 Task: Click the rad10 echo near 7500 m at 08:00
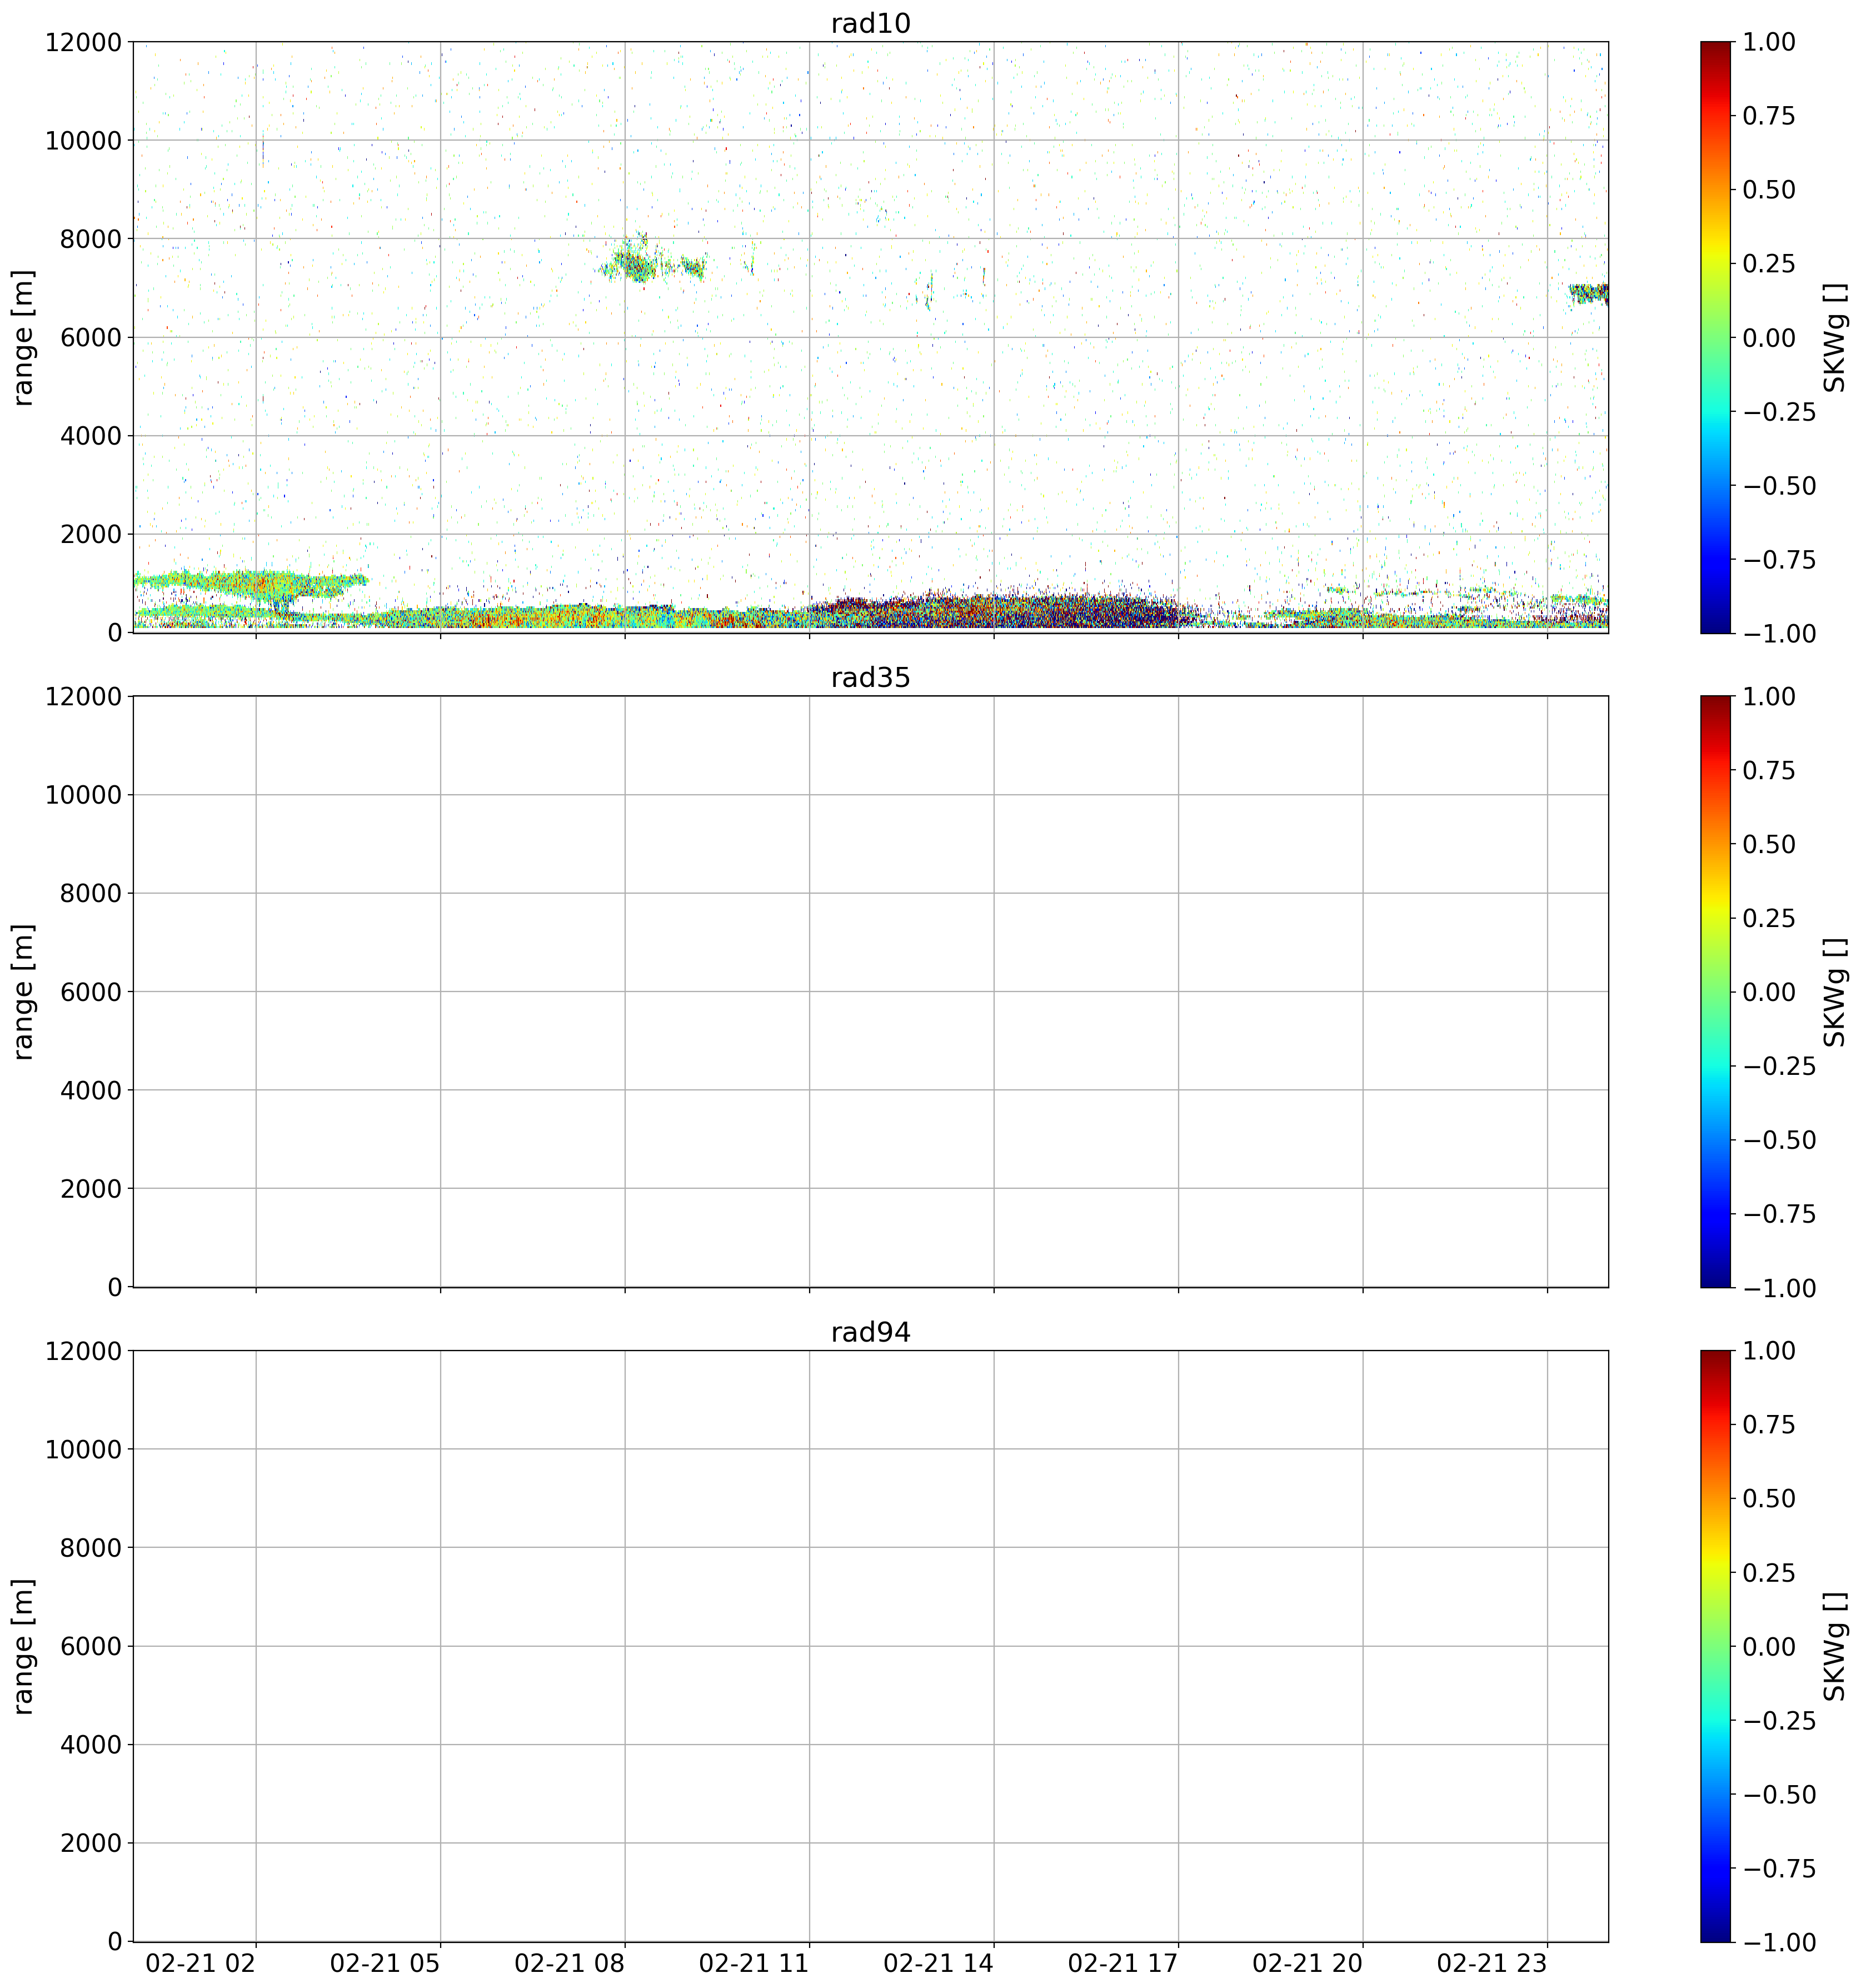point(635,263)
